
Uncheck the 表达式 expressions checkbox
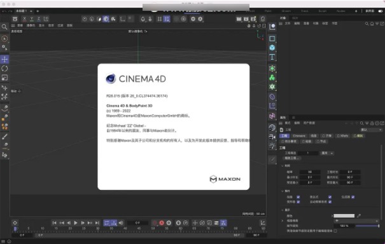(330, 197)
